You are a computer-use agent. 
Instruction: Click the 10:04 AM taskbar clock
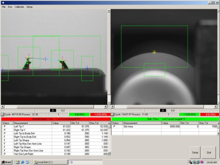coord(212,162)
